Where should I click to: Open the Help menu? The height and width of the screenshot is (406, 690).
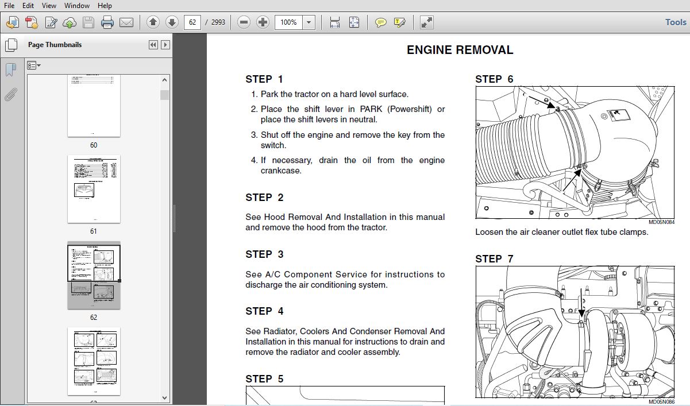105,5
